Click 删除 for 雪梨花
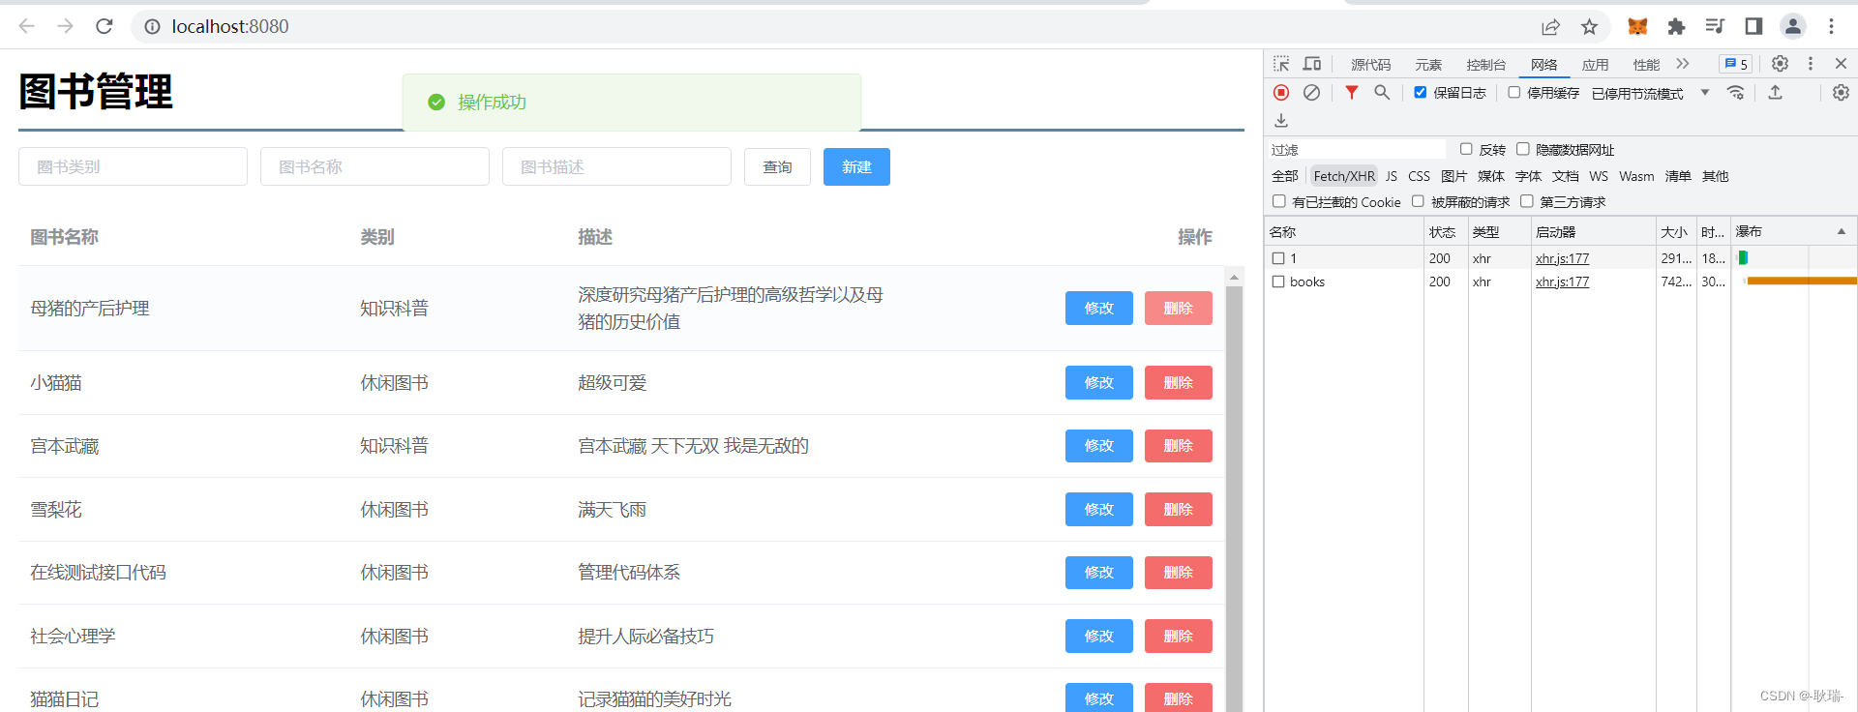Image resolution: width=1858 pixels, height=712 pixels. 1178,509
